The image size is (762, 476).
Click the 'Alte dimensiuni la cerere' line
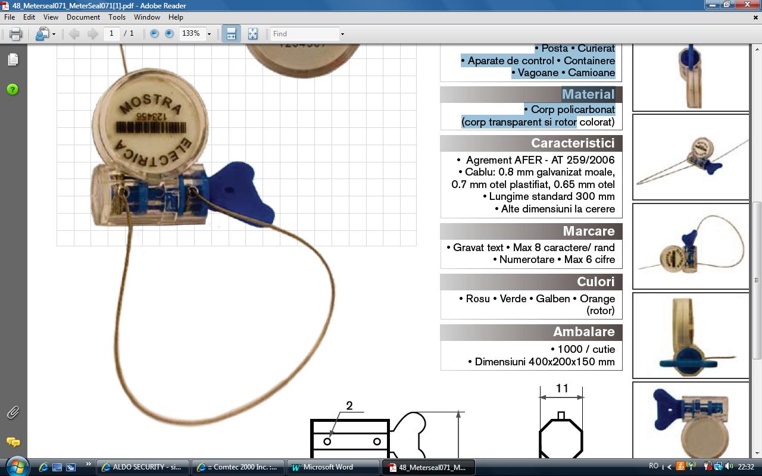[555, 209]
